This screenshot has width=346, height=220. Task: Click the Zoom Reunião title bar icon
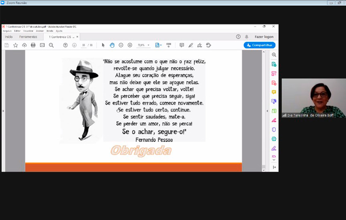3,3
